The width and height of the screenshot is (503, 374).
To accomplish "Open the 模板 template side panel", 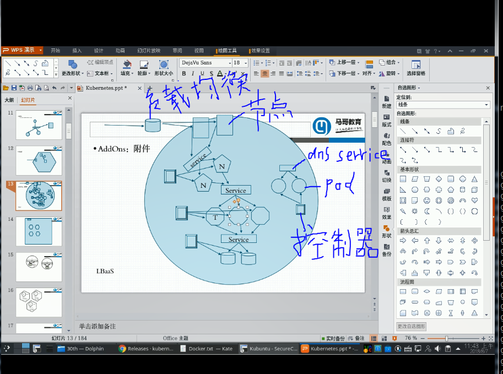I will [387, 194].
